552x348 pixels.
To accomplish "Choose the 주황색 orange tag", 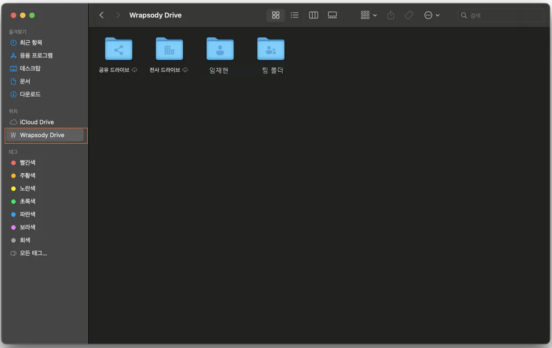I will coord(45,175).
